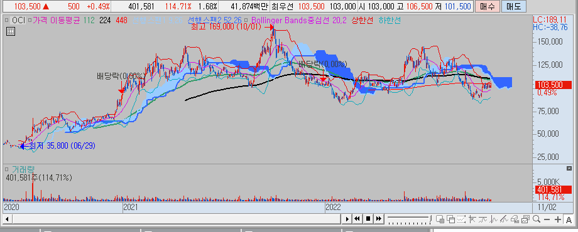
Task: Click the moving average 112 period value
Action: 89,20
